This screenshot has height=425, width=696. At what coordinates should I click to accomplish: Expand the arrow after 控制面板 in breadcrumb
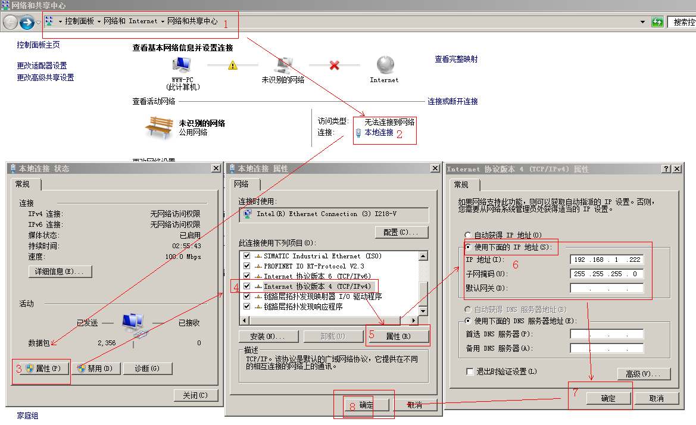tap(99, 21)
